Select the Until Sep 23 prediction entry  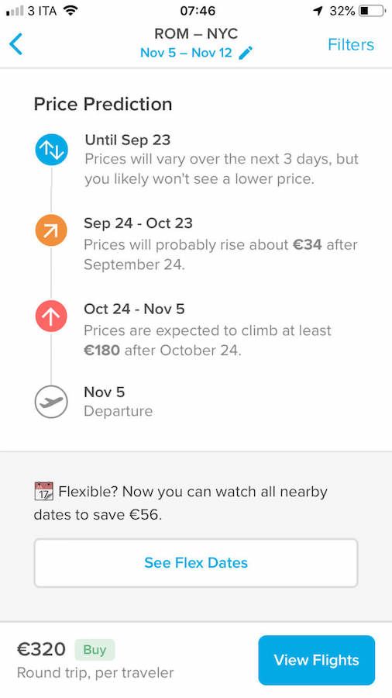click(x=222, y=159)
